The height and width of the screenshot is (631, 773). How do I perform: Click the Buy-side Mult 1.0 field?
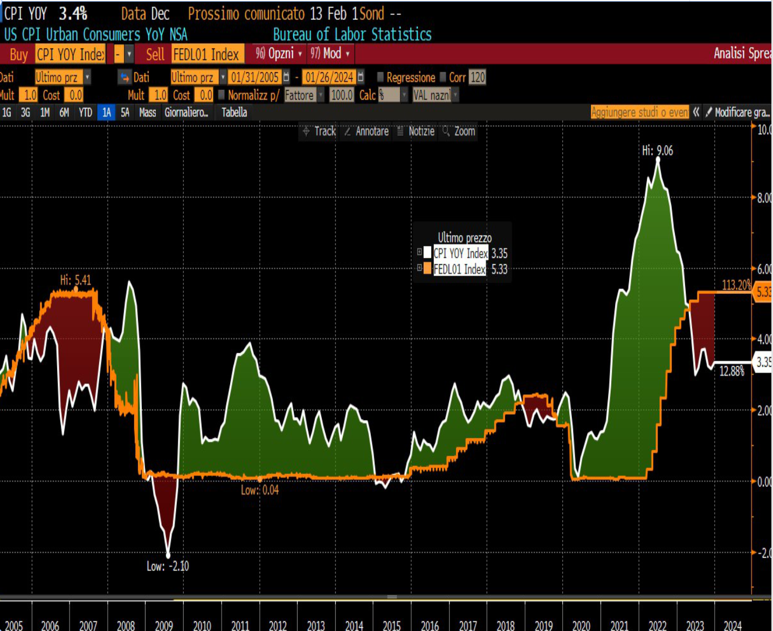point(28,95)
